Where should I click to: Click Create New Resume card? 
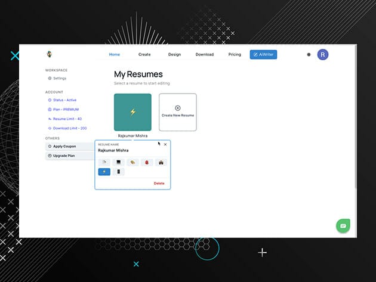click(177, 111)
